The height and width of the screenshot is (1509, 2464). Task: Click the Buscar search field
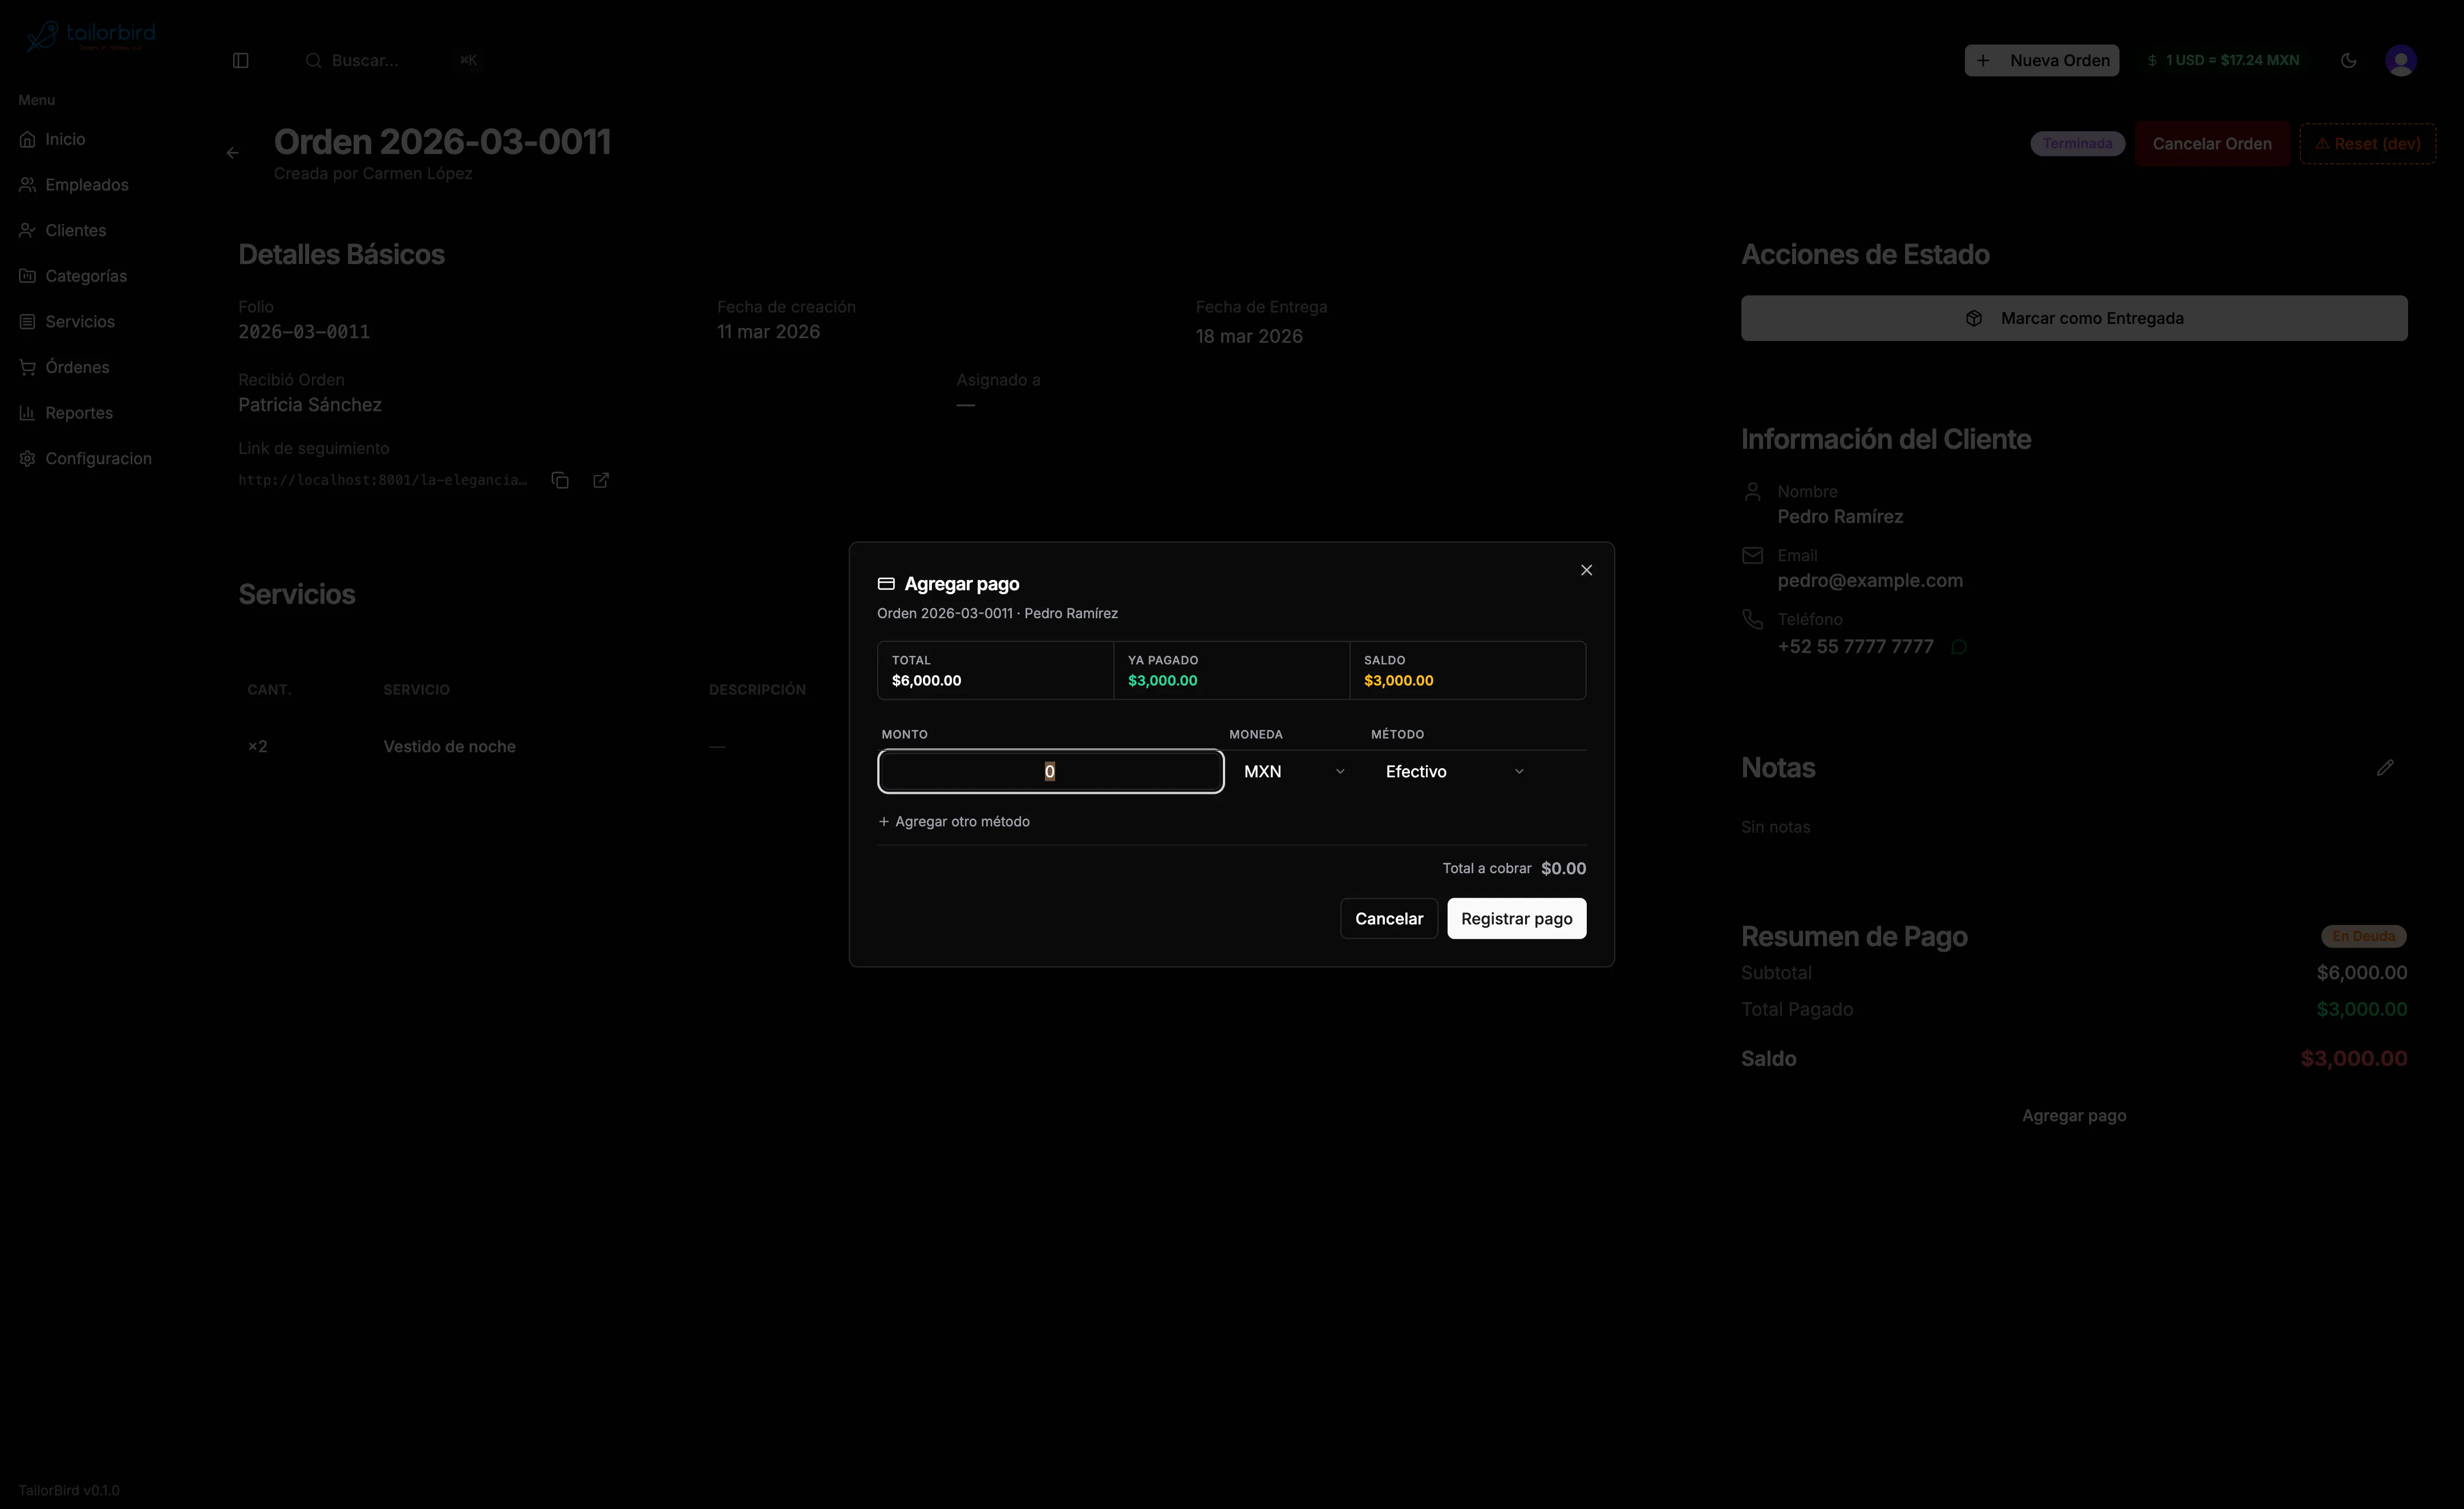394,60
